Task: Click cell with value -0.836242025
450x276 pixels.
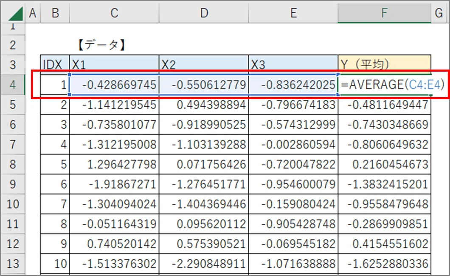Action: click(293, 85)
